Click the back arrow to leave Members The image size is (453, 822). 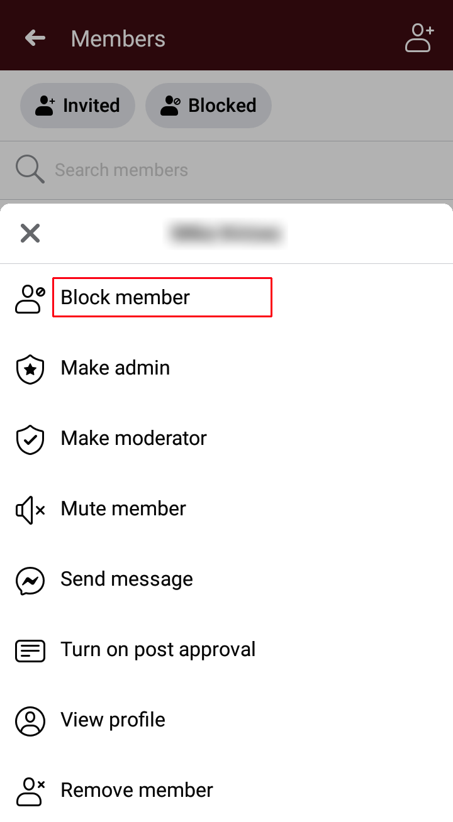tap(35, 38)
